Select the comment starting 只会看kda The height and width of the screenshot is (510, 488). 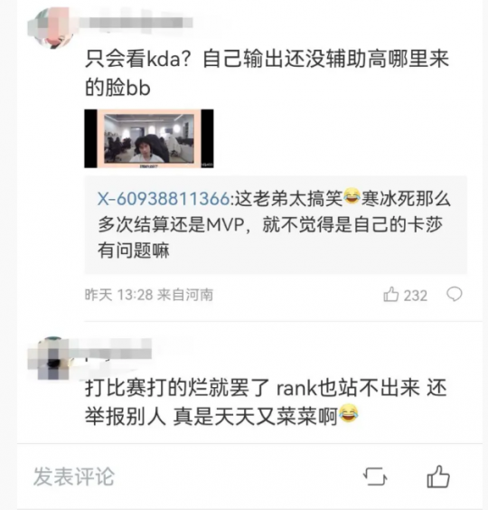267,73
